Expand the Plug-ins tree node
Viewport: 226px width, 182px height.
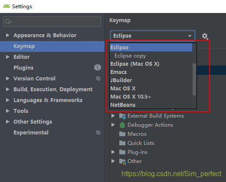(113, 152)
